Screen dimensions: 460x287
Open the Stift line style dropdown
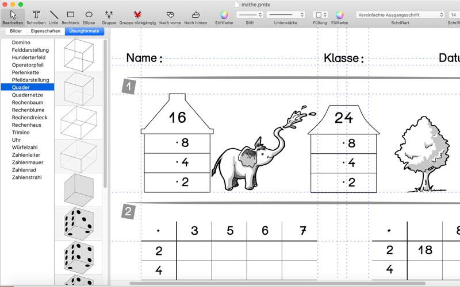(250, 15)
